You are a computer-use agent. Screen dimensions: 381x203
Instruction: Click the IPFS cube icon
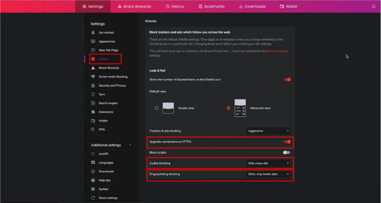point(93,129)
